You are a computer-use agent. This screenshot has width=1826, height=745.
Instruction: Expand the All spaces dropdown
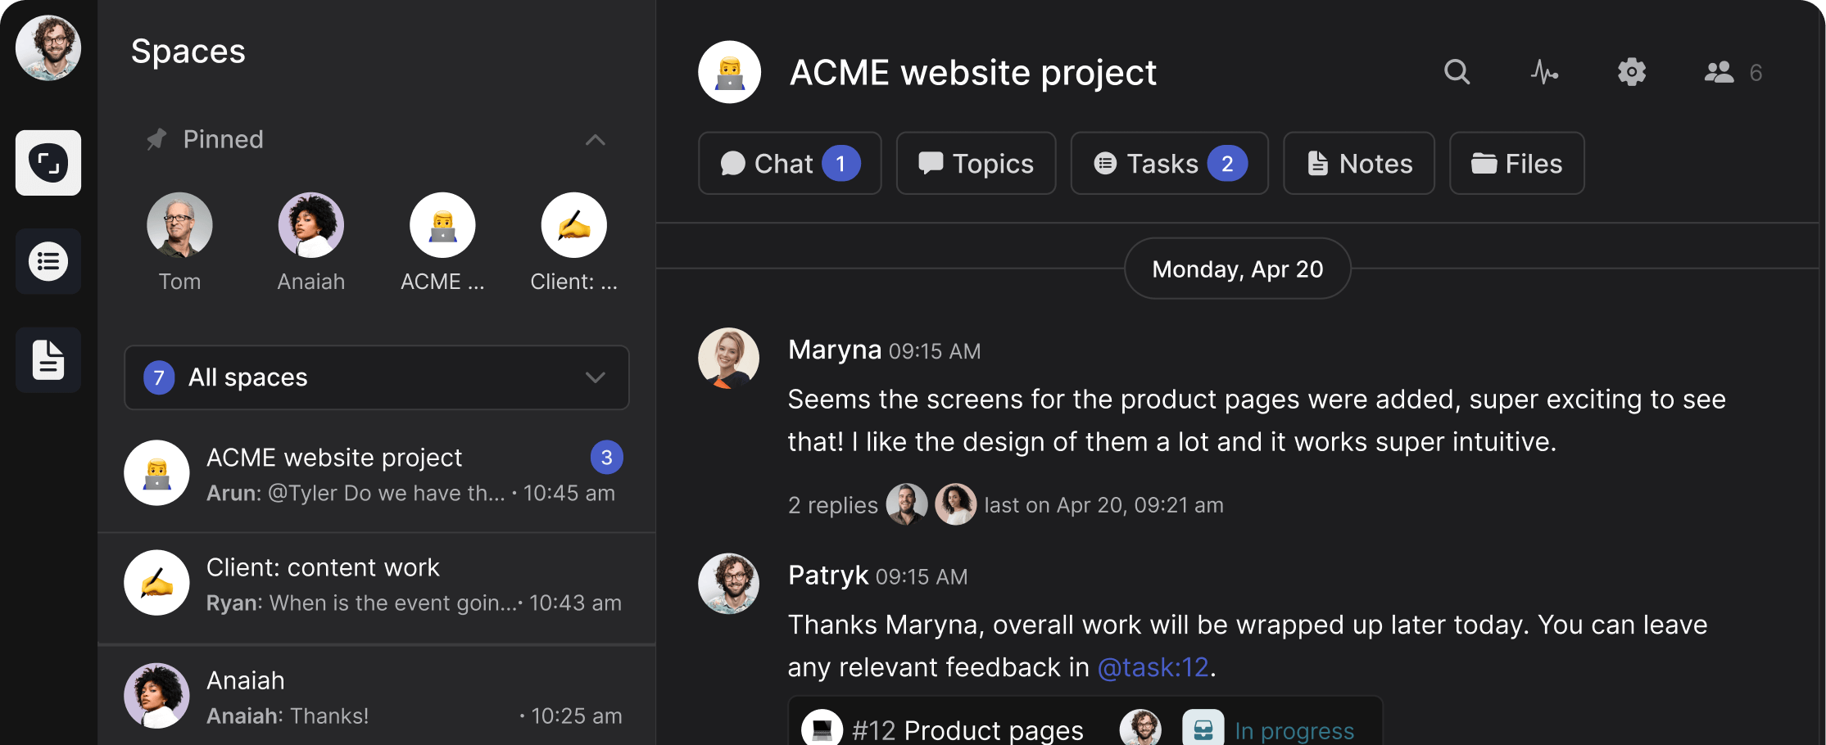pyautogui.click(x=595, y=377)
